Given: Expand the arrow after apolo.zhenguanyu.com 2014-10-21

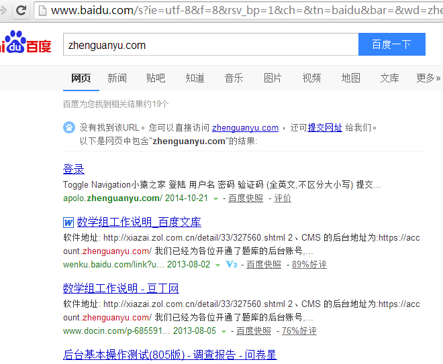Looking at the screenshot, I should tap(216, 199).
